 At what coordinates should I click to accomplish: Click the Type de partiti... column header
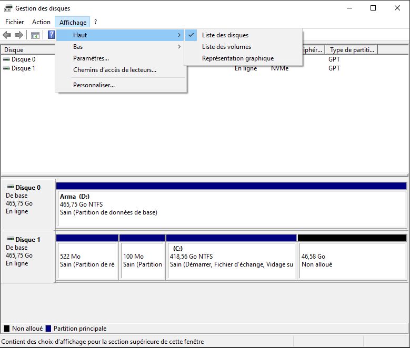pyautogui.click(x=352, y=49)
